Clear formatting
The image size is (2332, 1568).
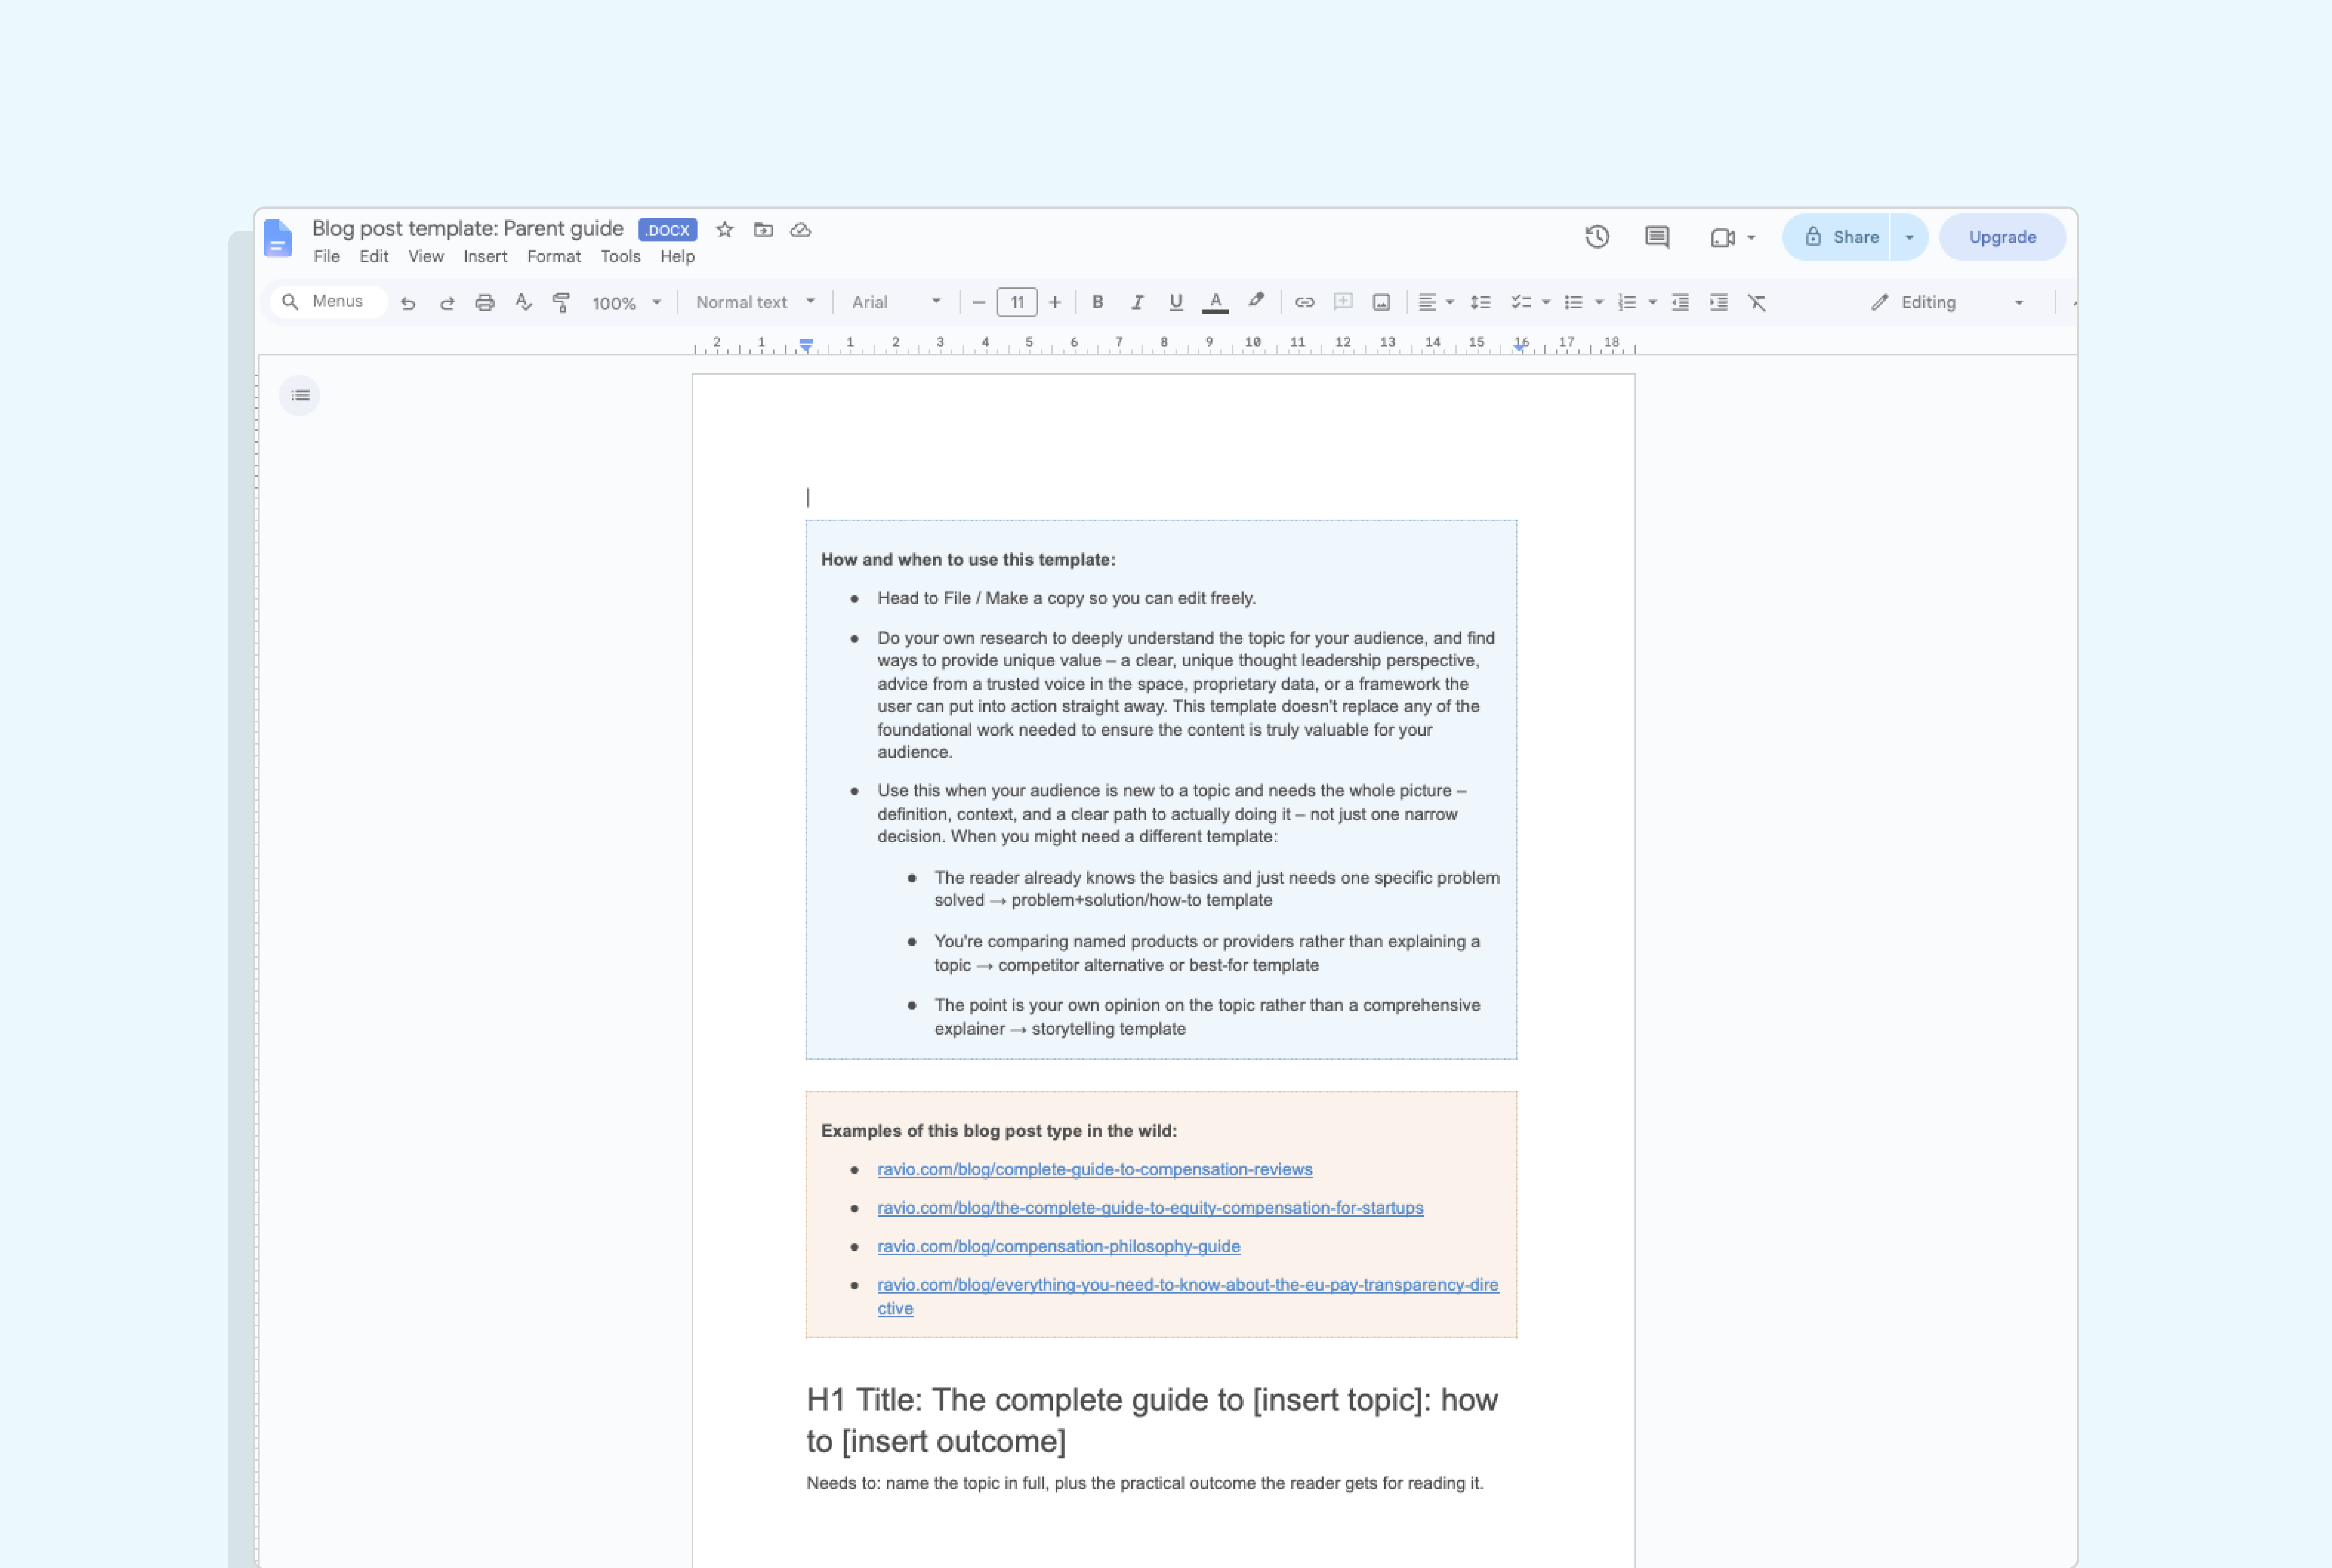[1757, 302]
